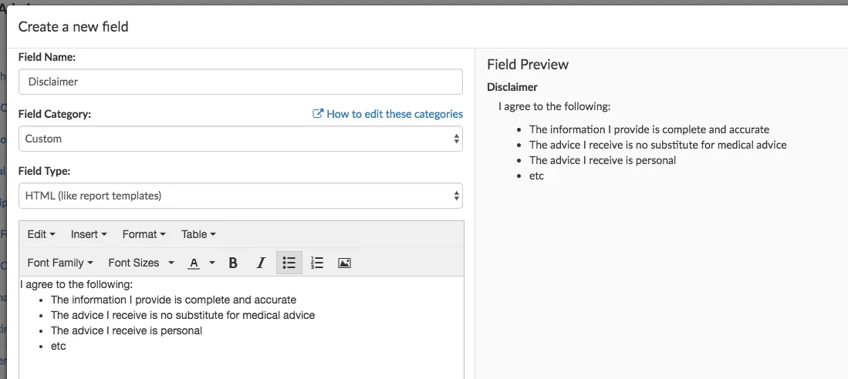Click the Field Name input containing Disclaimer
The image size is (848, 379).
click(x=240, y=82)
